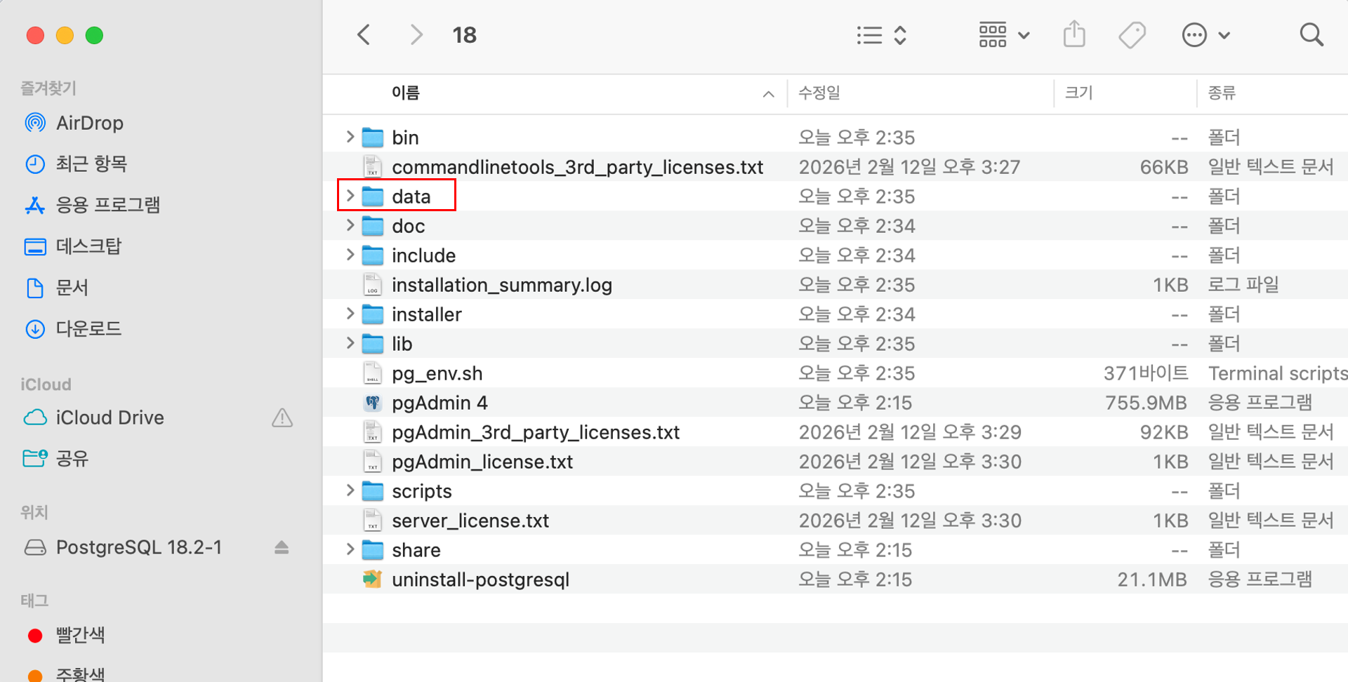Open 문서 in the sidebar

point(72,288)
